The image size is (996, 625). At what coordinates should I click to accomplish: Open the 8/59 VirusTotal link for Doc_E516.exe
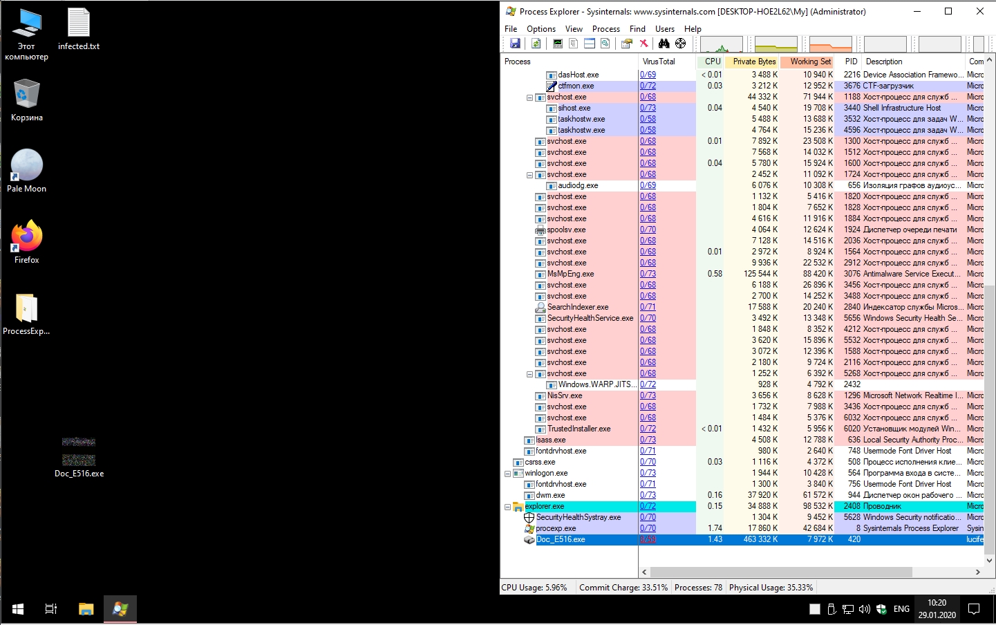(x=648, y=539)
